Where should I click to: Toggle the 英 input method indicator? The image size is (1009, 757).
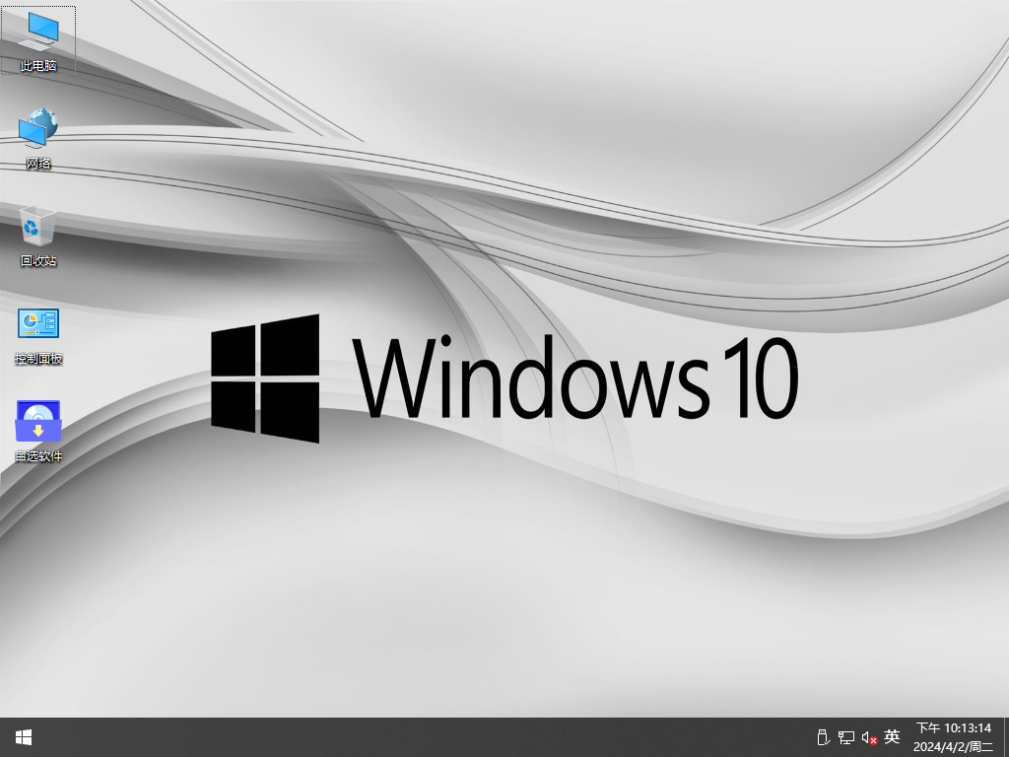pyautogui.click(x=892, y=737)
